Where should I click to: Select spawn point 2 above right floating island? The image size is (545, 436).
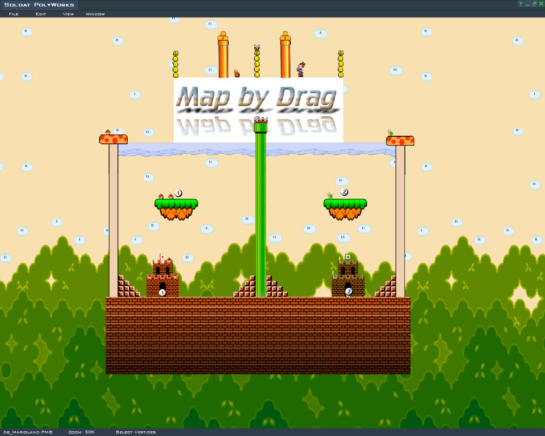tap(344, 192)
